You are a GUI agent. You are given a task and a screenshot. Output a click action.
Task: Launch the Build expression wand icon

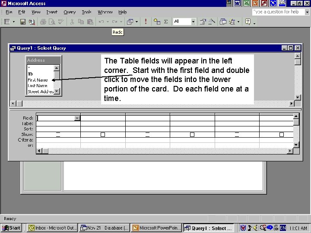pyautogui.click(x=212, y=22)
